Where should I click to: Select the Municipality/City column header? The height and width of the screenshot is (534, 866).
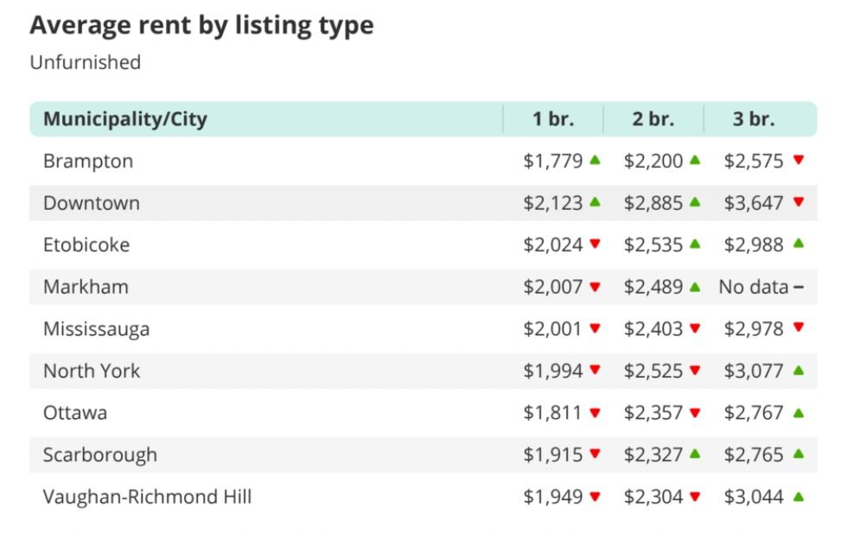pos(125,118)
